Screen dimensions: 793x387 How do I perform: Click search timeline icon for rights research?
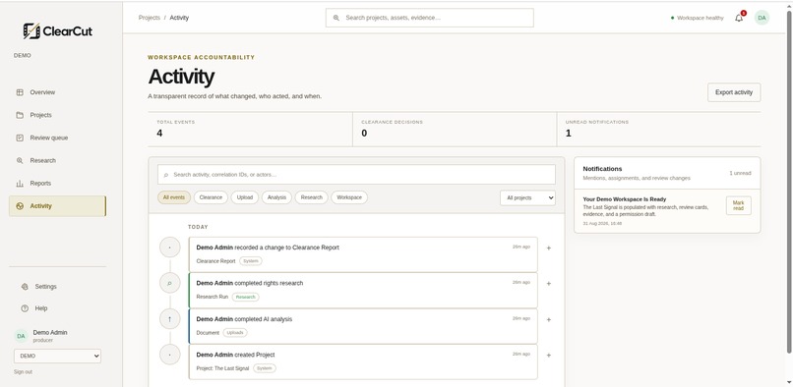(x=170, y=284)
